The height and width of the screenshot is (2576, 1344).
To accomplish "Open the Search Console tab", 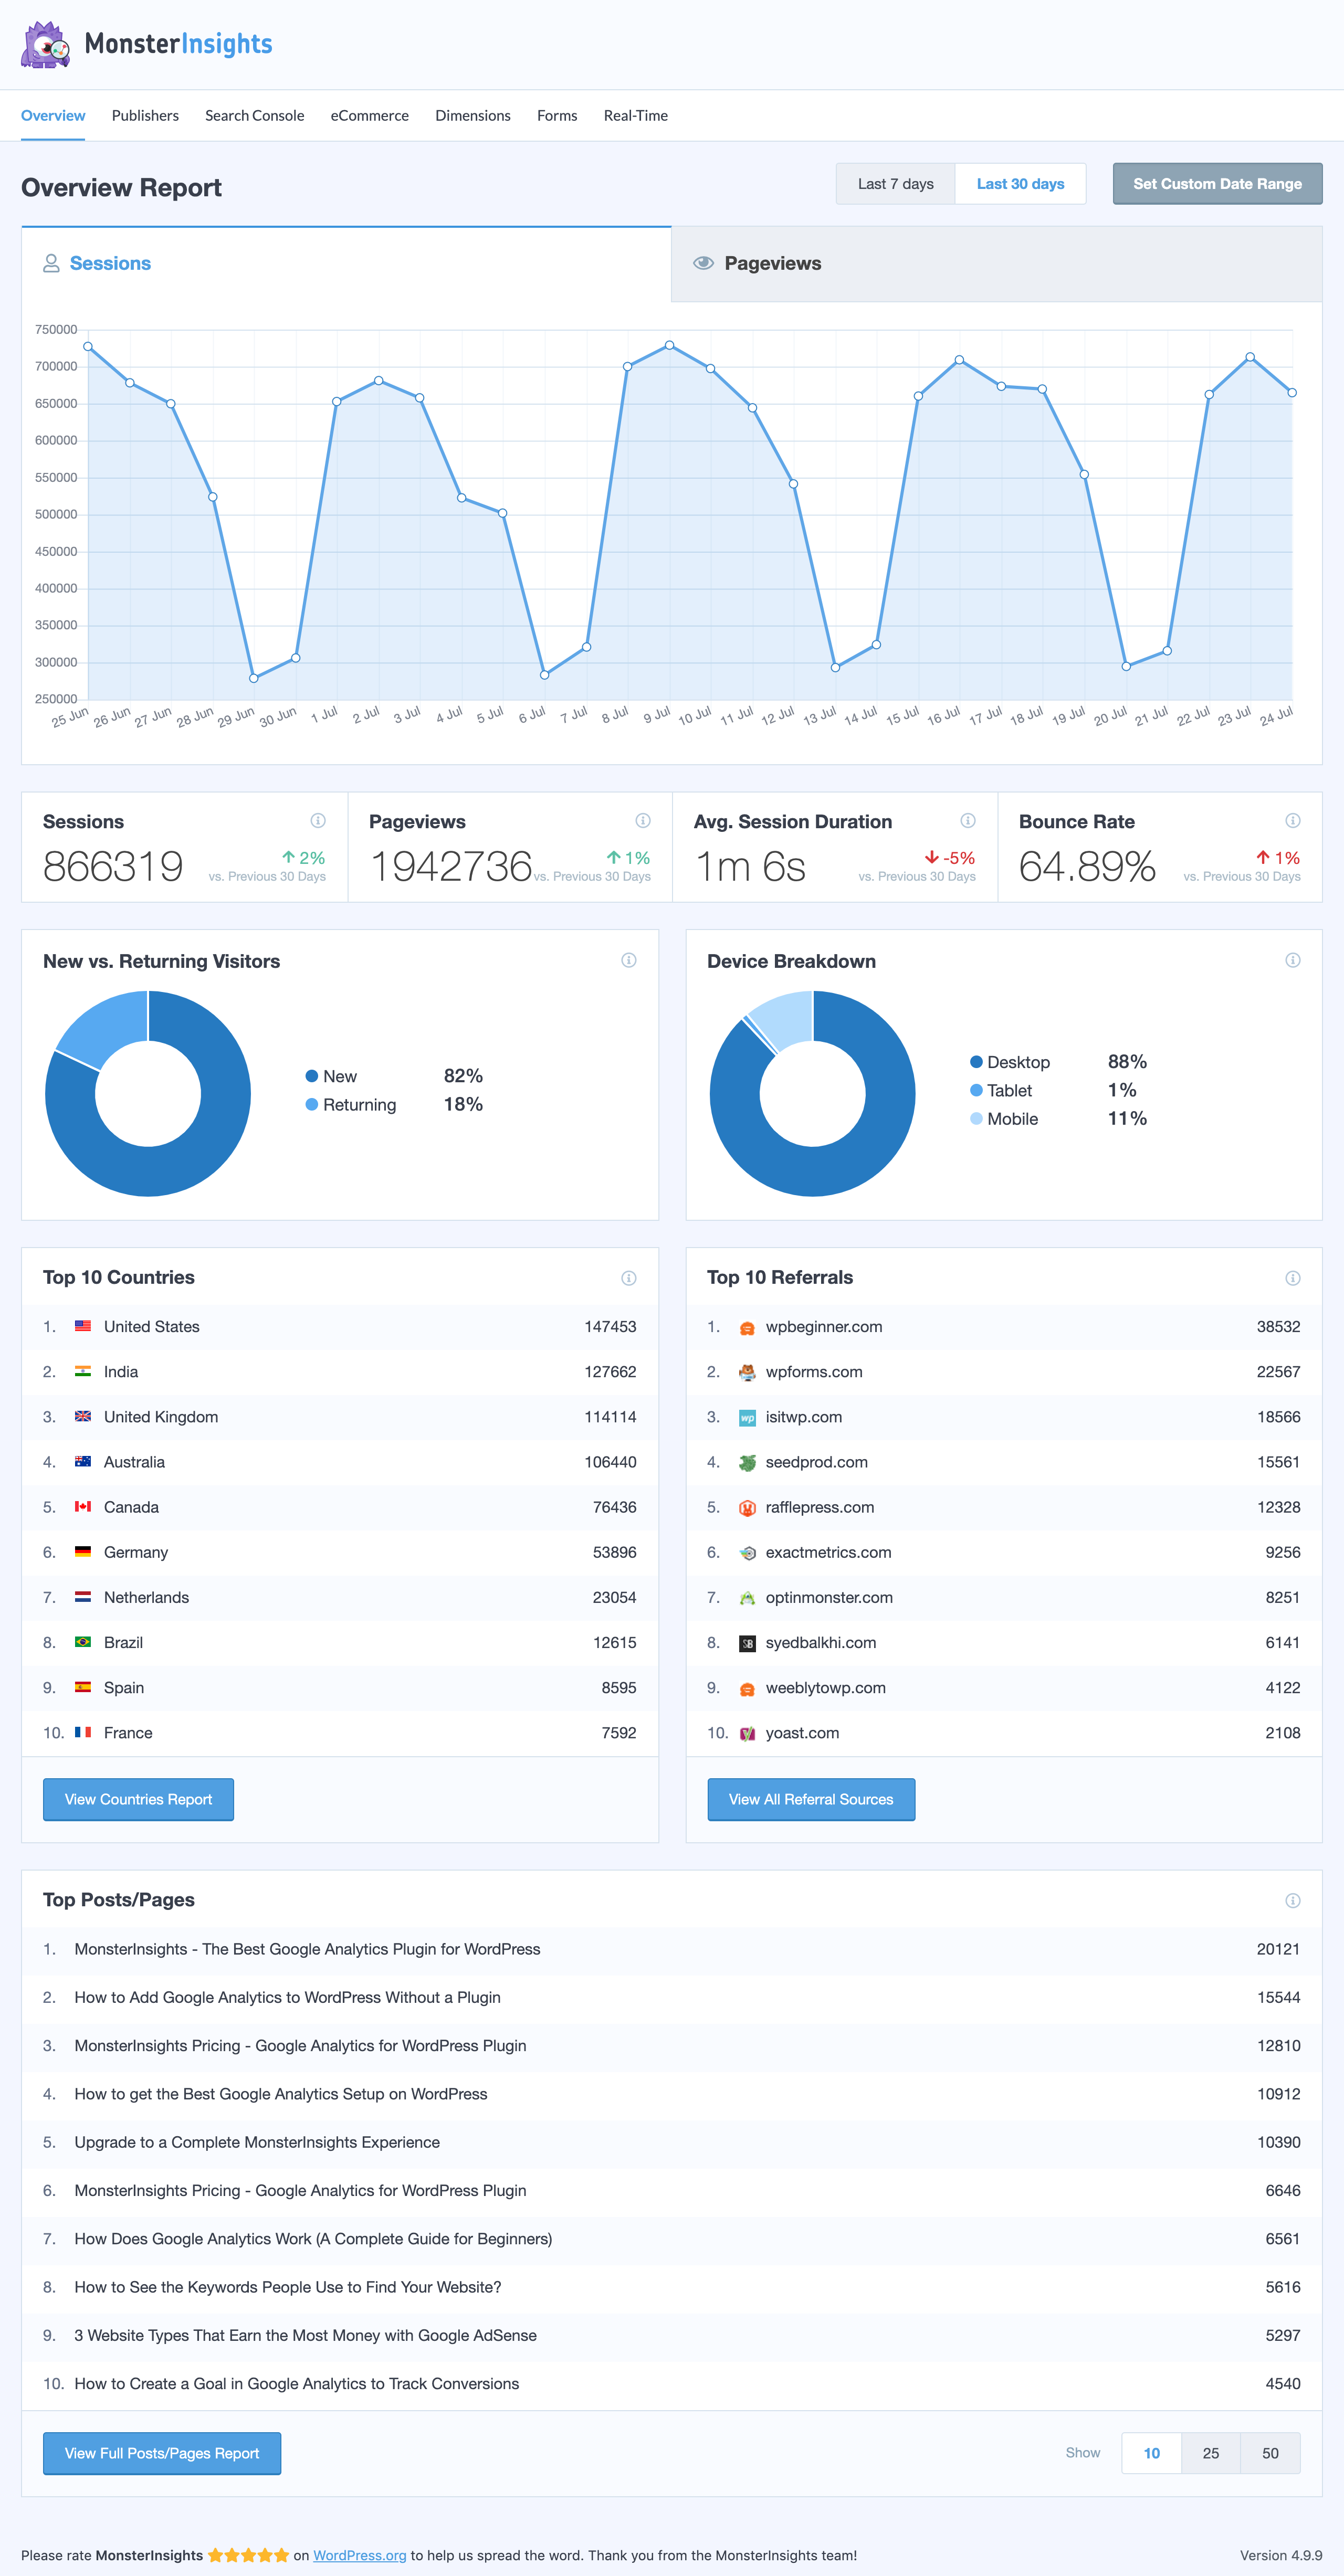I will pos(252,116).
